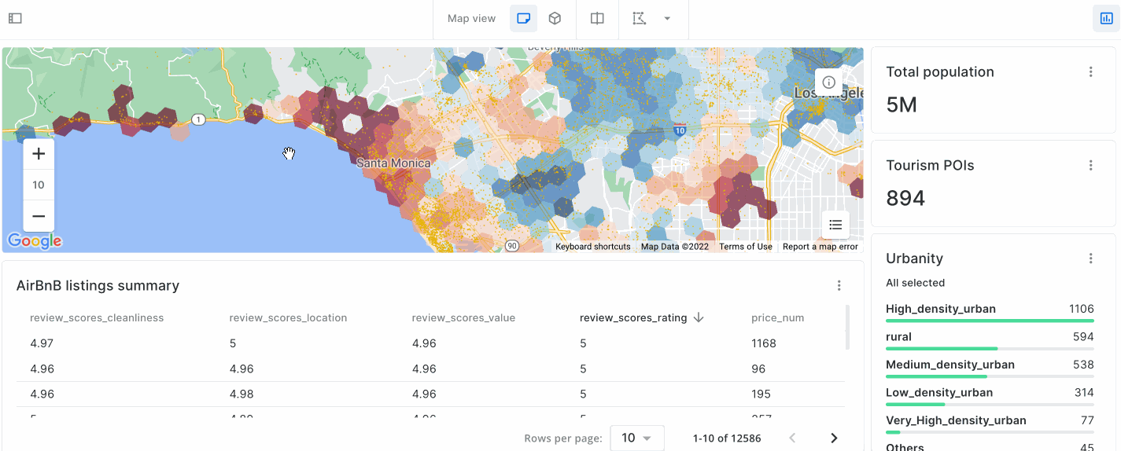Screen dimensions: 1121x451
Task: Filter by High_density_urban category bar
Action: pyautogui.click(x=989, y=313)
